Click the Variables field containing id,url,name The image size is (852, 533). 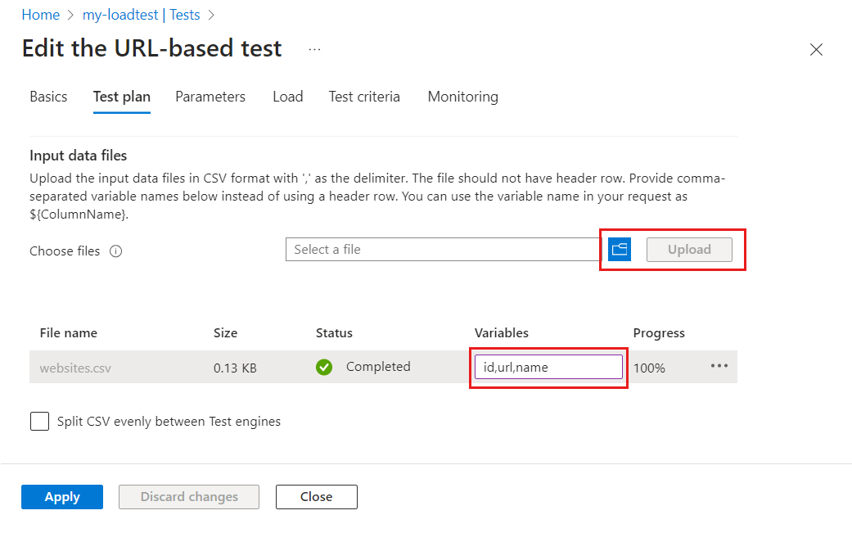point(548,367)
